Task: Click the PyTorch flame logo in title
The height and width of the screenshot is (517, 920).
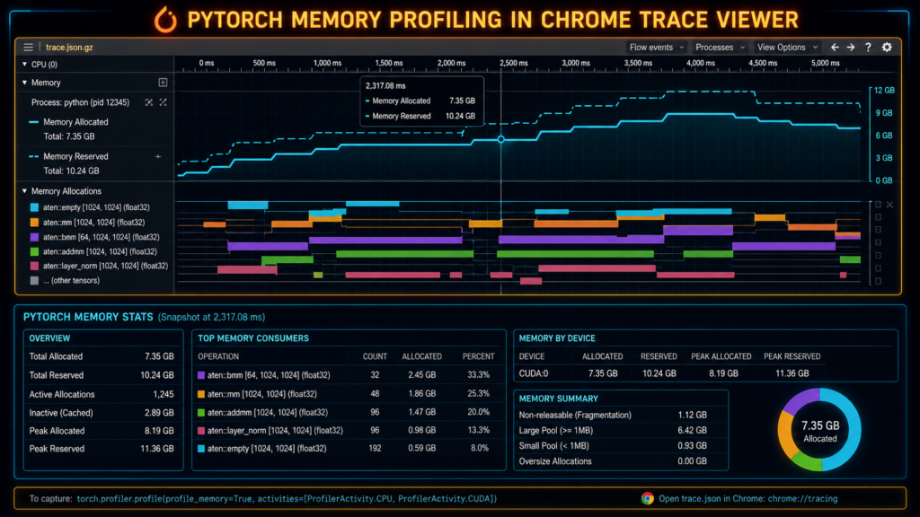Action: pos(165,20)
